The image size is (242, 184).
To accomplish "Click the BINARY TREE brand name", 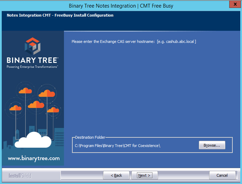I will (32, 60).
